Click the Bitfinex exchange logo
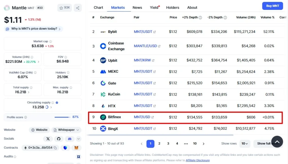Screen dimensions: 288x164 (x=103, y=117)
